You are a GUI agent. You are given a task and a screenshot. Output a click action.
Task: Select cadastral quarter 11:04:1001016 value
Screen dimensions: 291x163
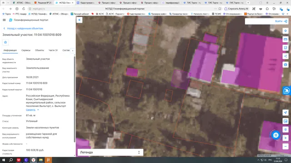click(x=34, y=90)
